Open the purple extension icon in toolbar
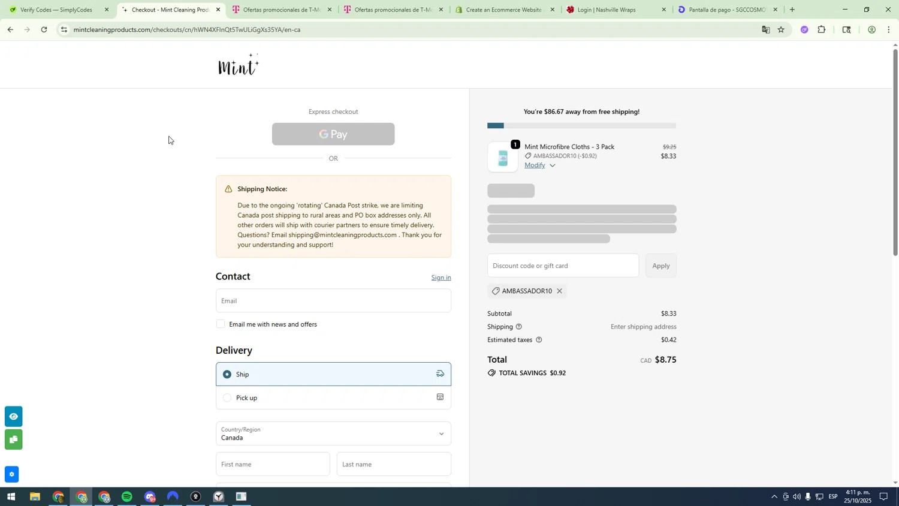This screenshot has width=899, height=506. (x=804, y=29)
